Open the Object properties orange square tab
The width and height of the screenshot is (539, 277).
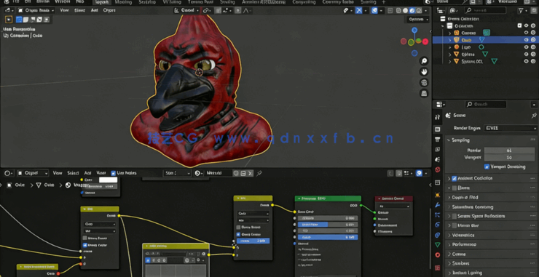[437, 195]
